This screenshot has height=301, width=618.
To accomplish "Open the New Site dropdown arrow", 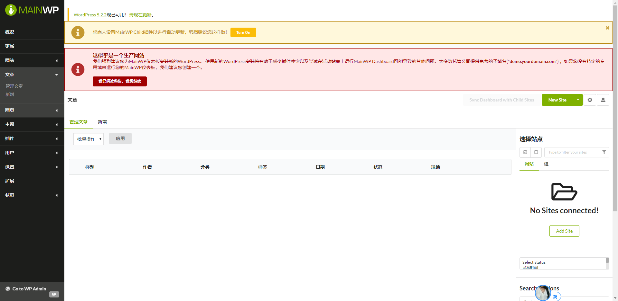I will 578,100.
